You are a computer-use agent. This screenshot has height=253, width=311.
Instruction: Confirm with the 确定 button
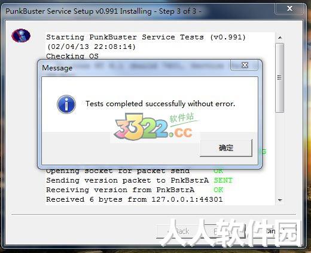[x=226, y=148]
